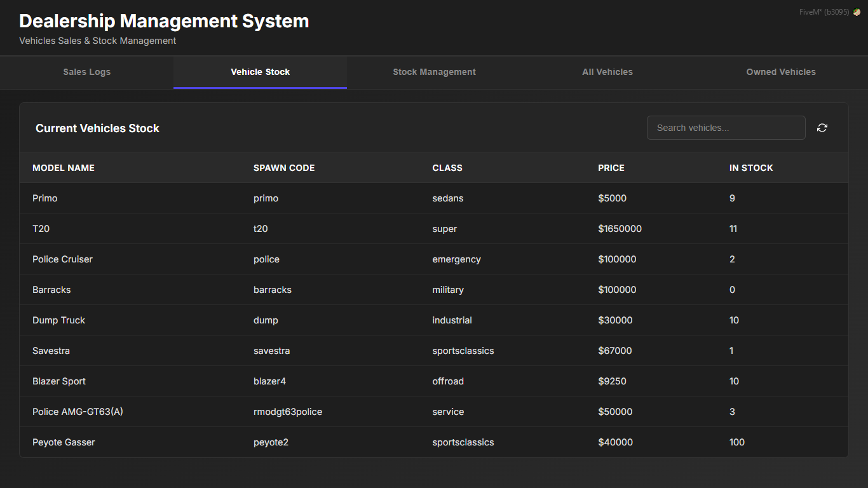Open the Sales Logs tab
Viewport: 868px width, 488px height.
[x=87, y=72]
